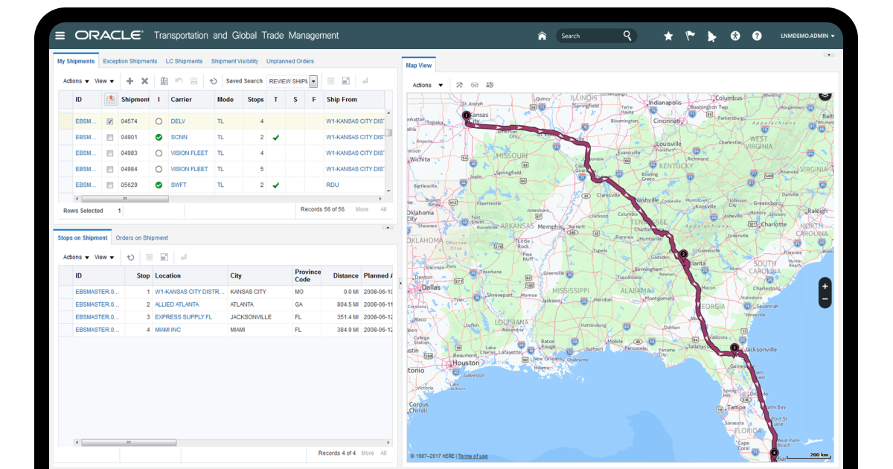Switch to the Orders on Shipment tab
Viewport: 893px width, 469px height.
(141, 238)
